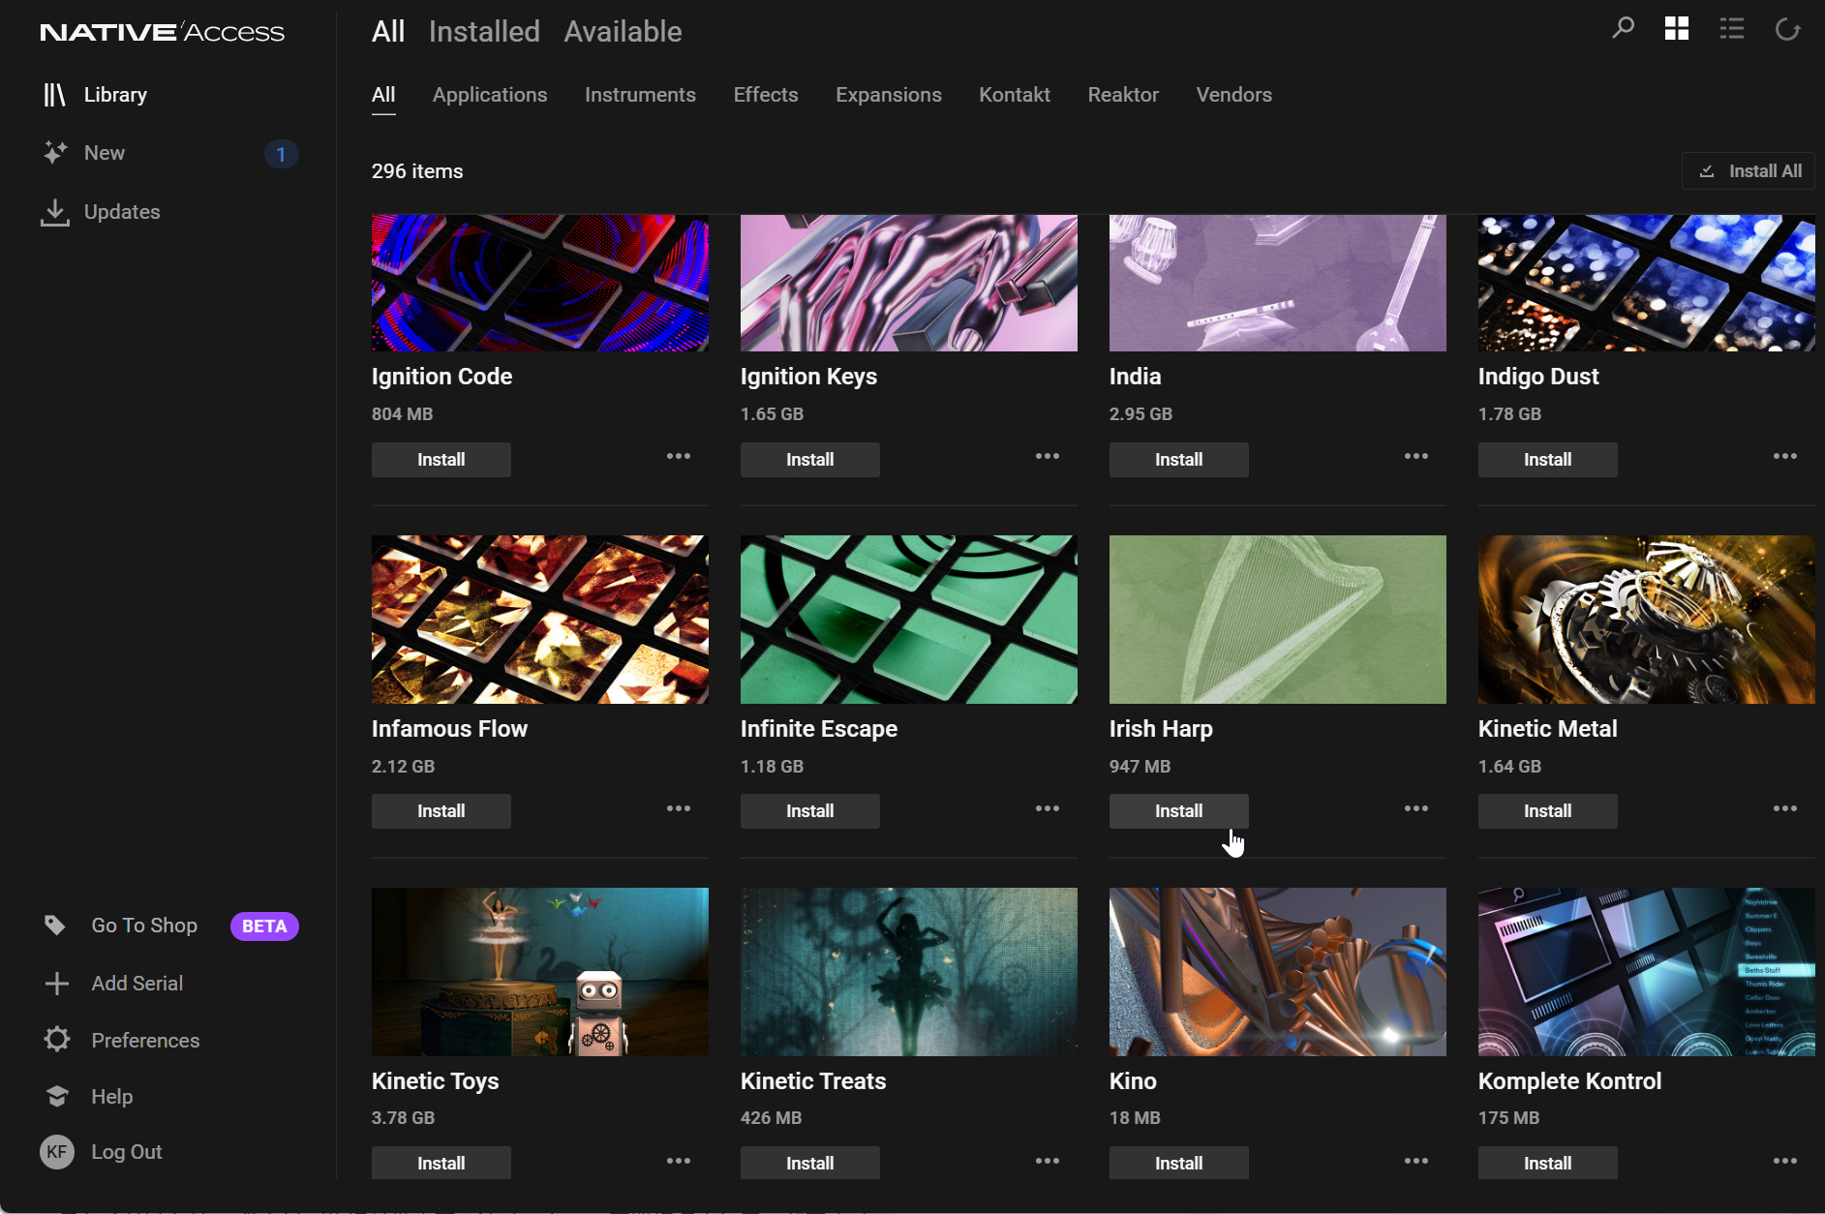The height and width of the screenshot is (1214, 1825).
Task: Switch to grid view icon
Action: 1677,28
